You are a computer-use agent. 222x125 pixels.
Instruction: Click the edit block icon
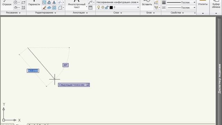click(156, 8)
